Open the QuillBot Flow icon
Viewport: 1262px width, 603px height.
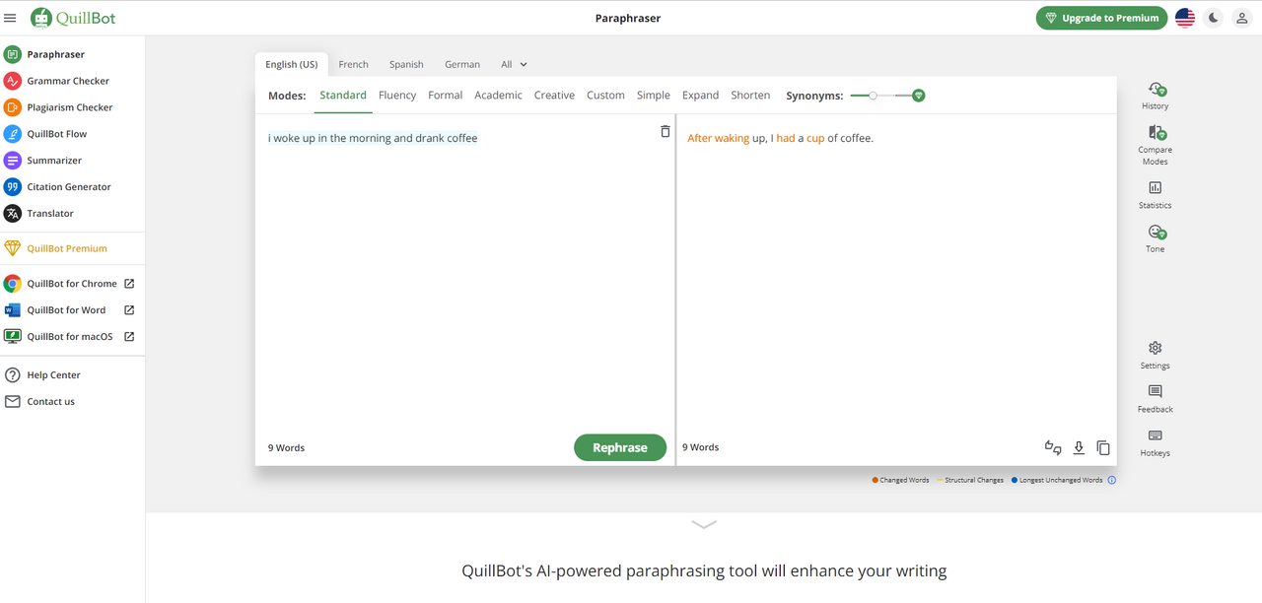pyautogui.click(x=13, y=134)
